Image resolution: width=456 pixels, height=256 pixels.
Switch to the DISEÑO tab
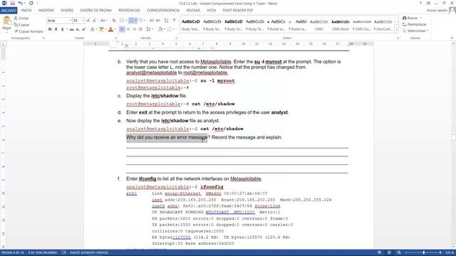(x=67, y=11)
